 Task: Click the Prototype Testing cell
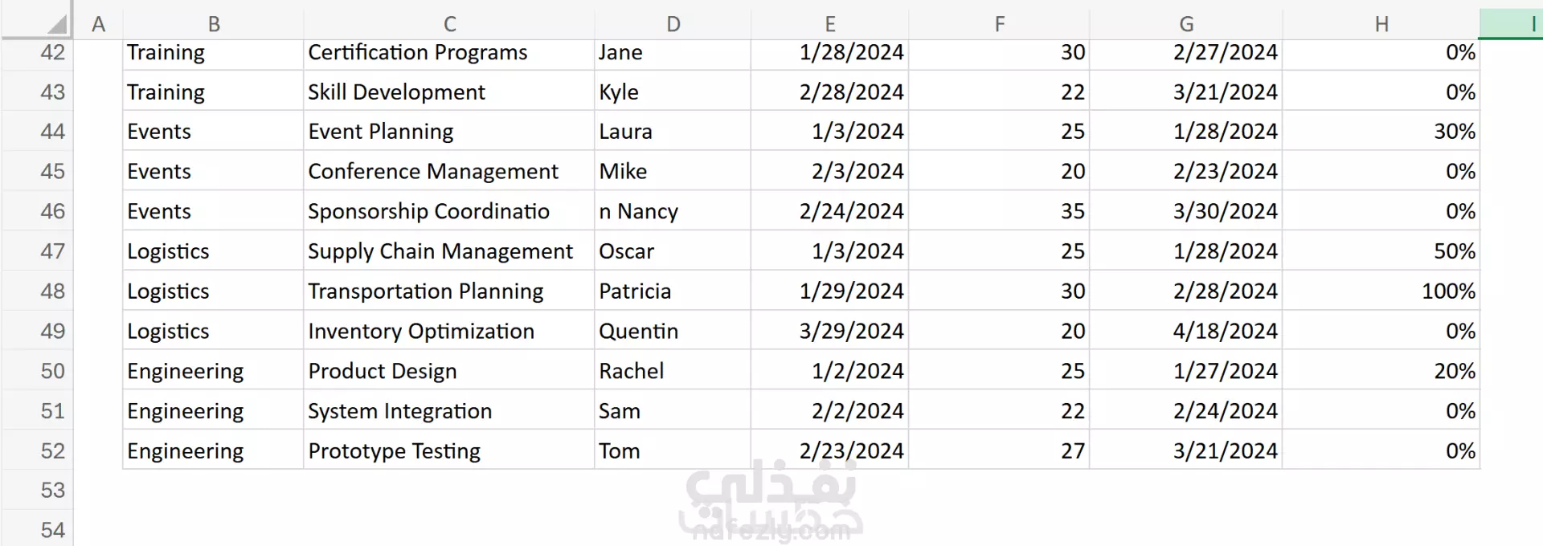[x=449, y=450]
